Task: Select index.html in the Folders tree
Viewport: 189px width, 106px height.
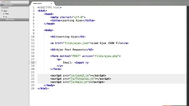Action: point(10,19)
